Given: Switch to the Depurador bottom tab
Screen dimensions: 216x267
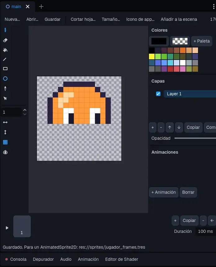Looking at the screenshot, I should coord(43,259).
